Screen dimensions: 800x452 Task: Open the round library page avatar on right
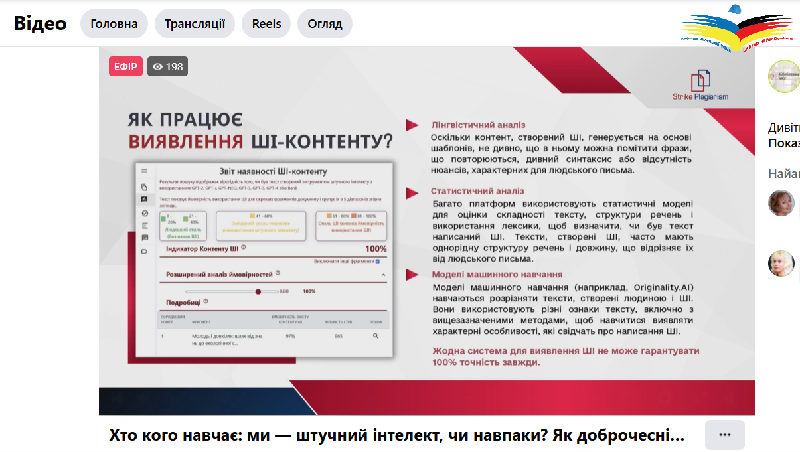click(783, 76)
